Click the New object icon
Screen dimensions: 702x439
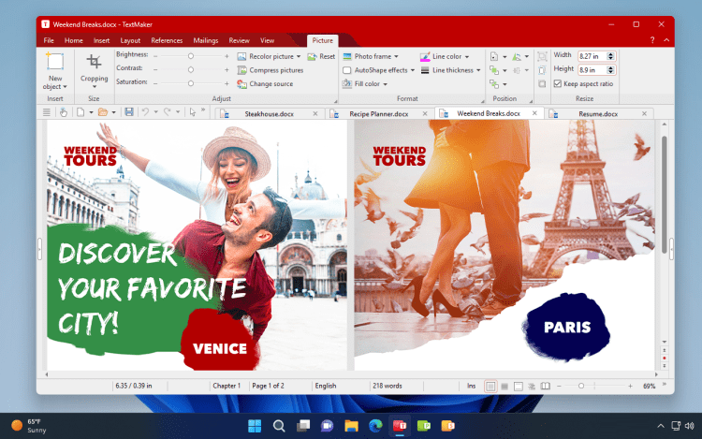[x=55, y=61]
